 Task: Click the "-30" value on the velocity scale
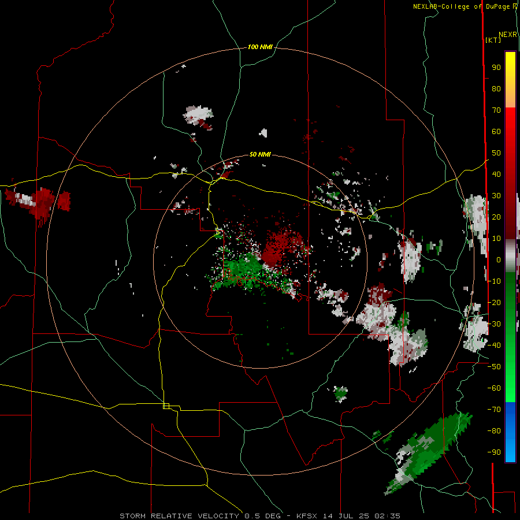click(494, 324)
